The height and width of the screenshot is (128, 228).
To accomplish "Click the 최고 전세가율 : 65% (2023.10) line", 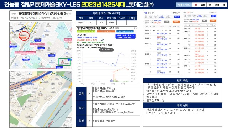I will (x=94, y=45).
